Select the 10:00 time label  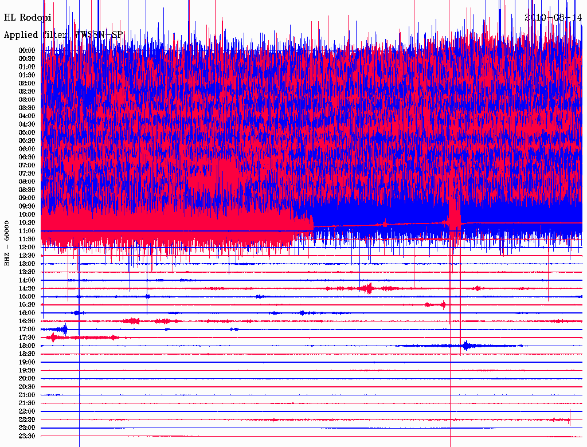(27, 214)
